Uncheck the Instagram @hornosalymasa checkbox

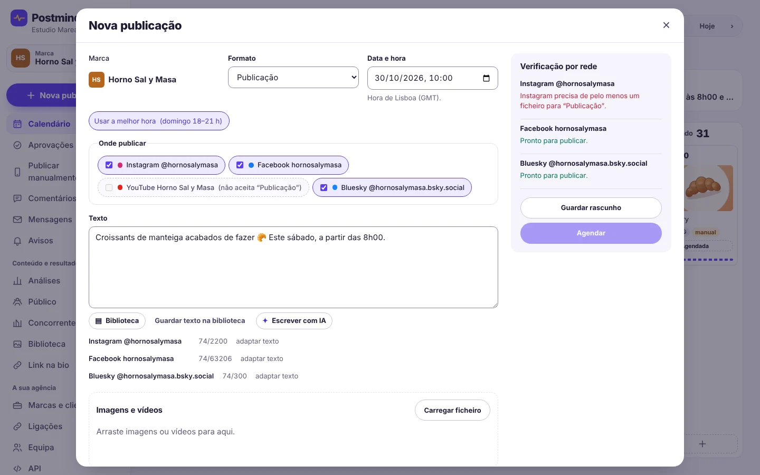tap(109, 165)
